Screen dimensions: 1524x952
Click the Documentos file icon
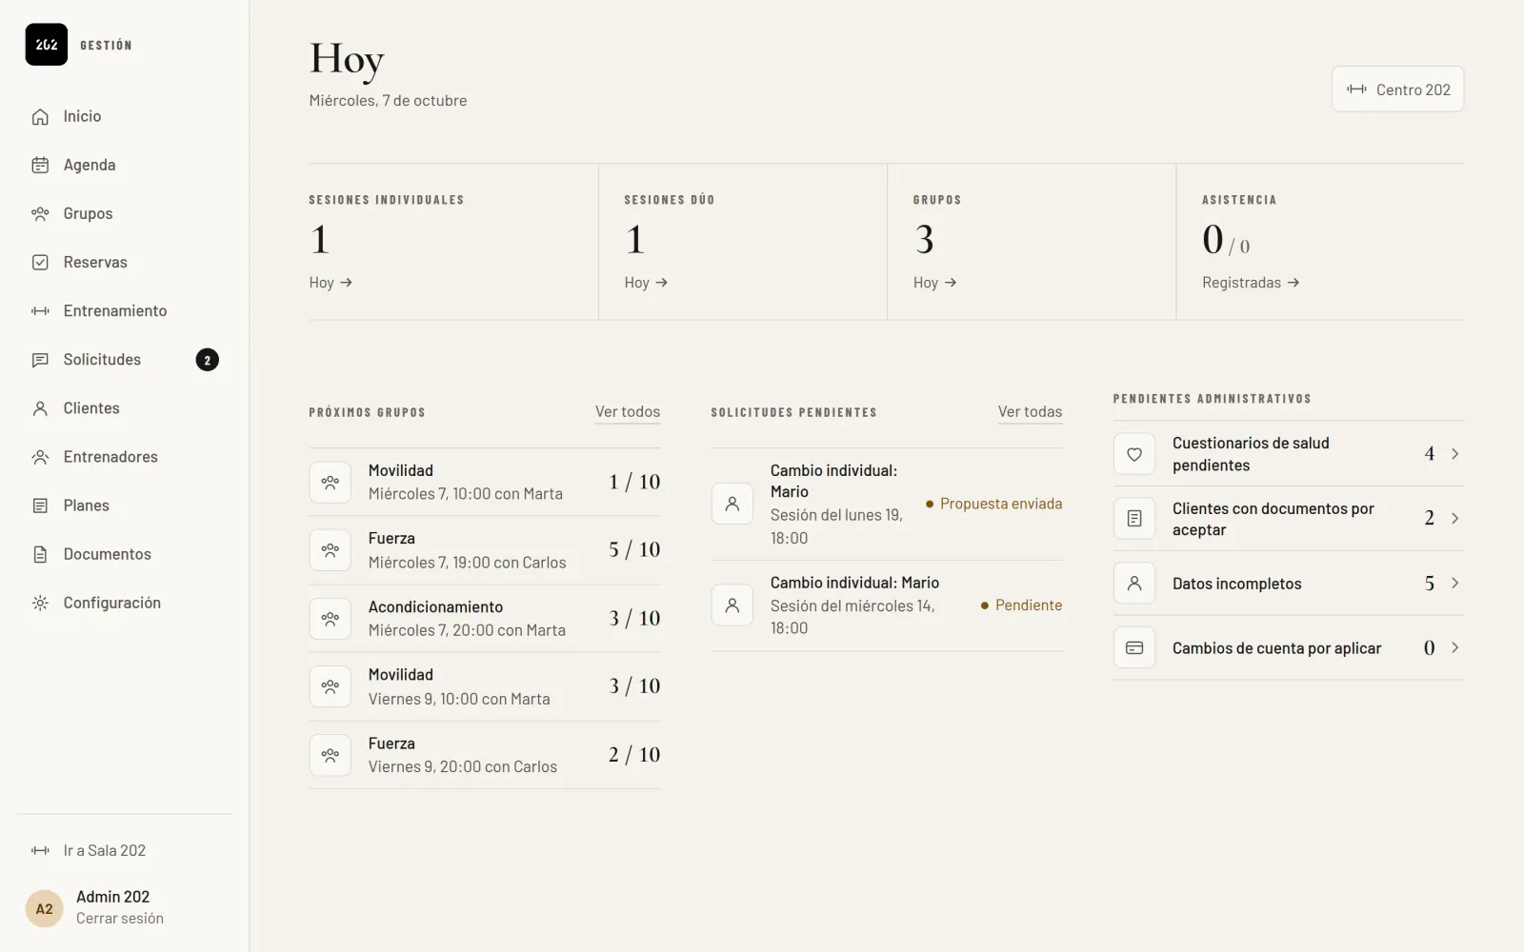[40, 554]
